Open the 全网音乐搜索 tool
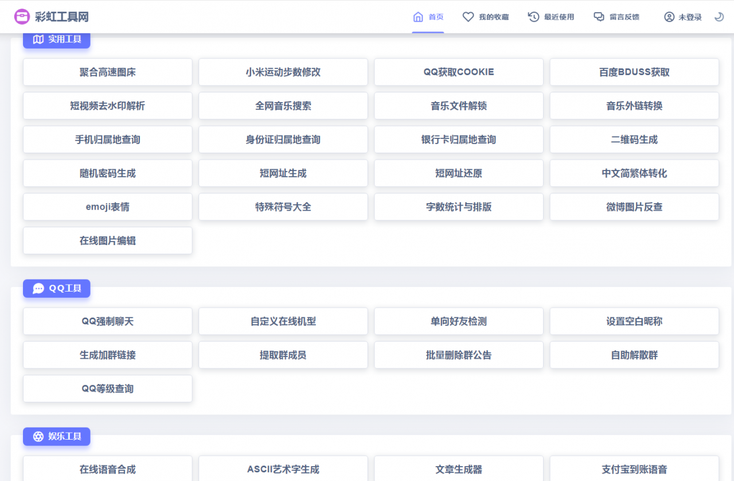 pyautogui.click(x=283, y=106)
